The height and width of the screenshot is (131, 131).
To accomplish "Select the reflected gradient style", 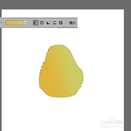I will tap(54, 23).
